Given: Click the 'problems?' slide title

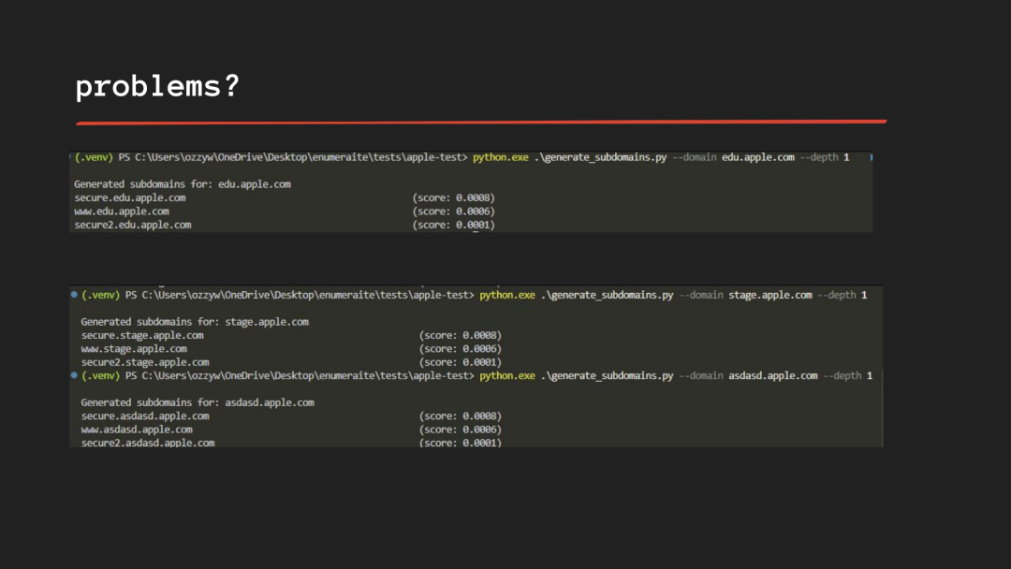Looking at the screenshot, I should (x=157, y=87).
